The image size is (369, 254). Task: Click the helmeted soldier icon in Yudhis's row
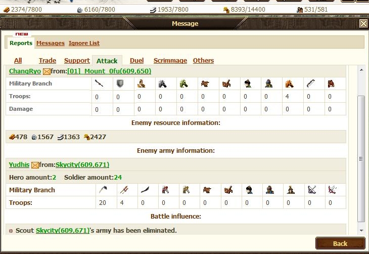(x=270, y=190)
